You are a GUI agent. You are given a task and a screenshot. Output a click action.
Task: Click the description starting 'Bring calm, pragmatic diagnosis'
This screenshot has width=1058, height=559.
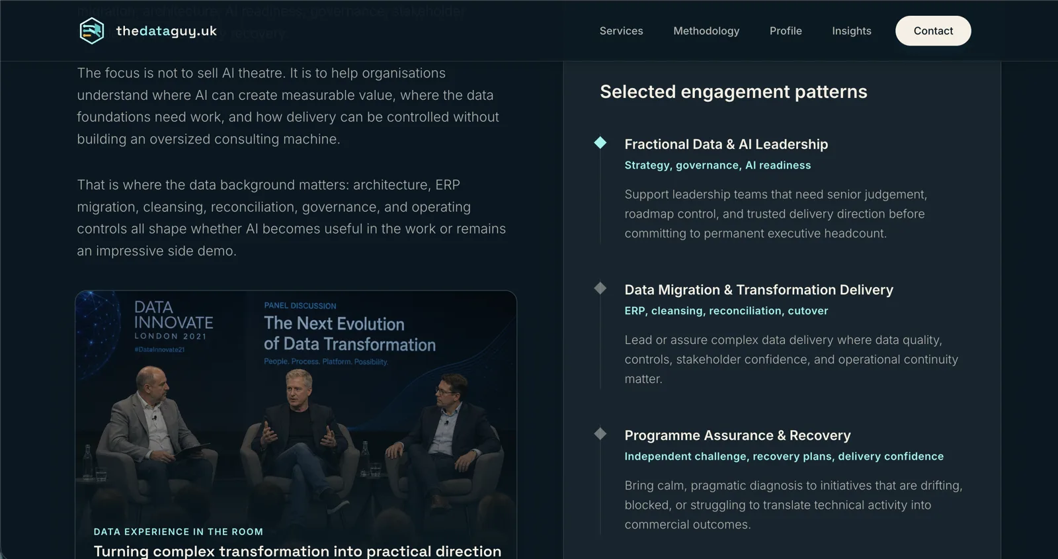pyautogui.click(x=793, y=505)
